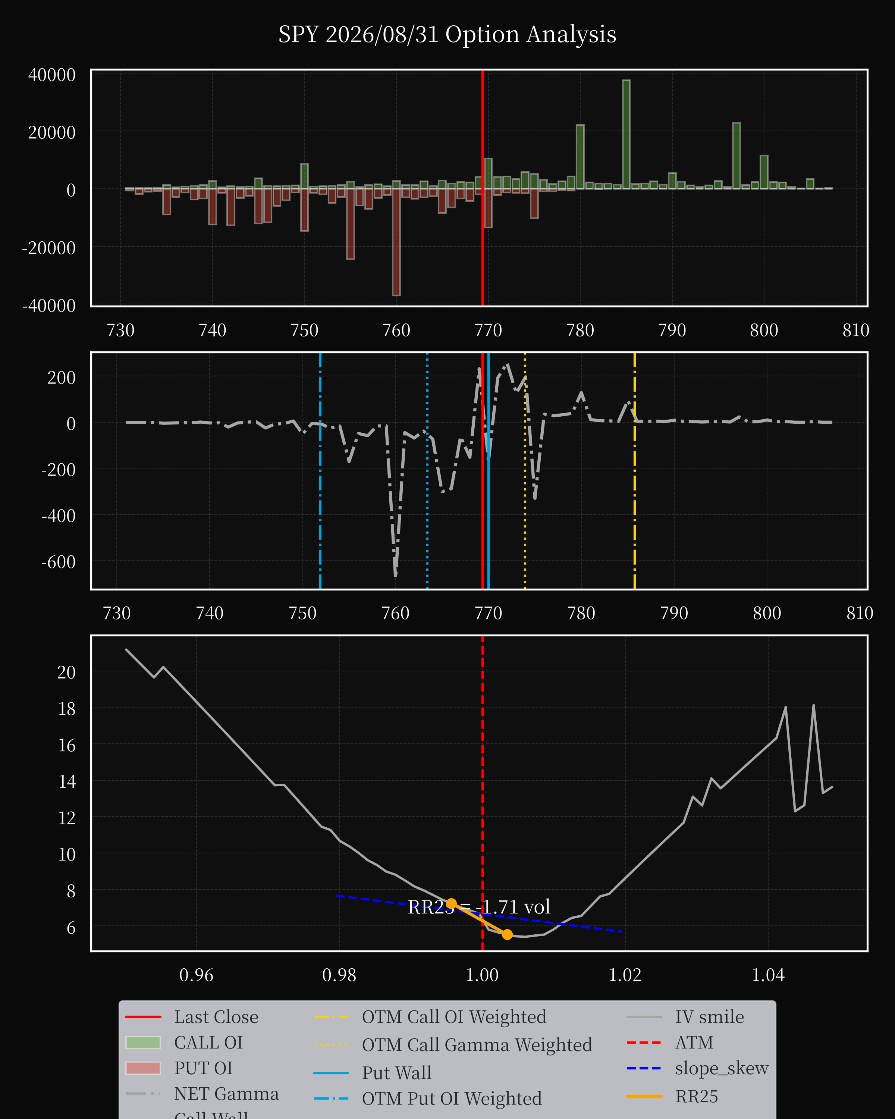Click the 1.04 x-axis label on the IV chart

pos(768,975)
